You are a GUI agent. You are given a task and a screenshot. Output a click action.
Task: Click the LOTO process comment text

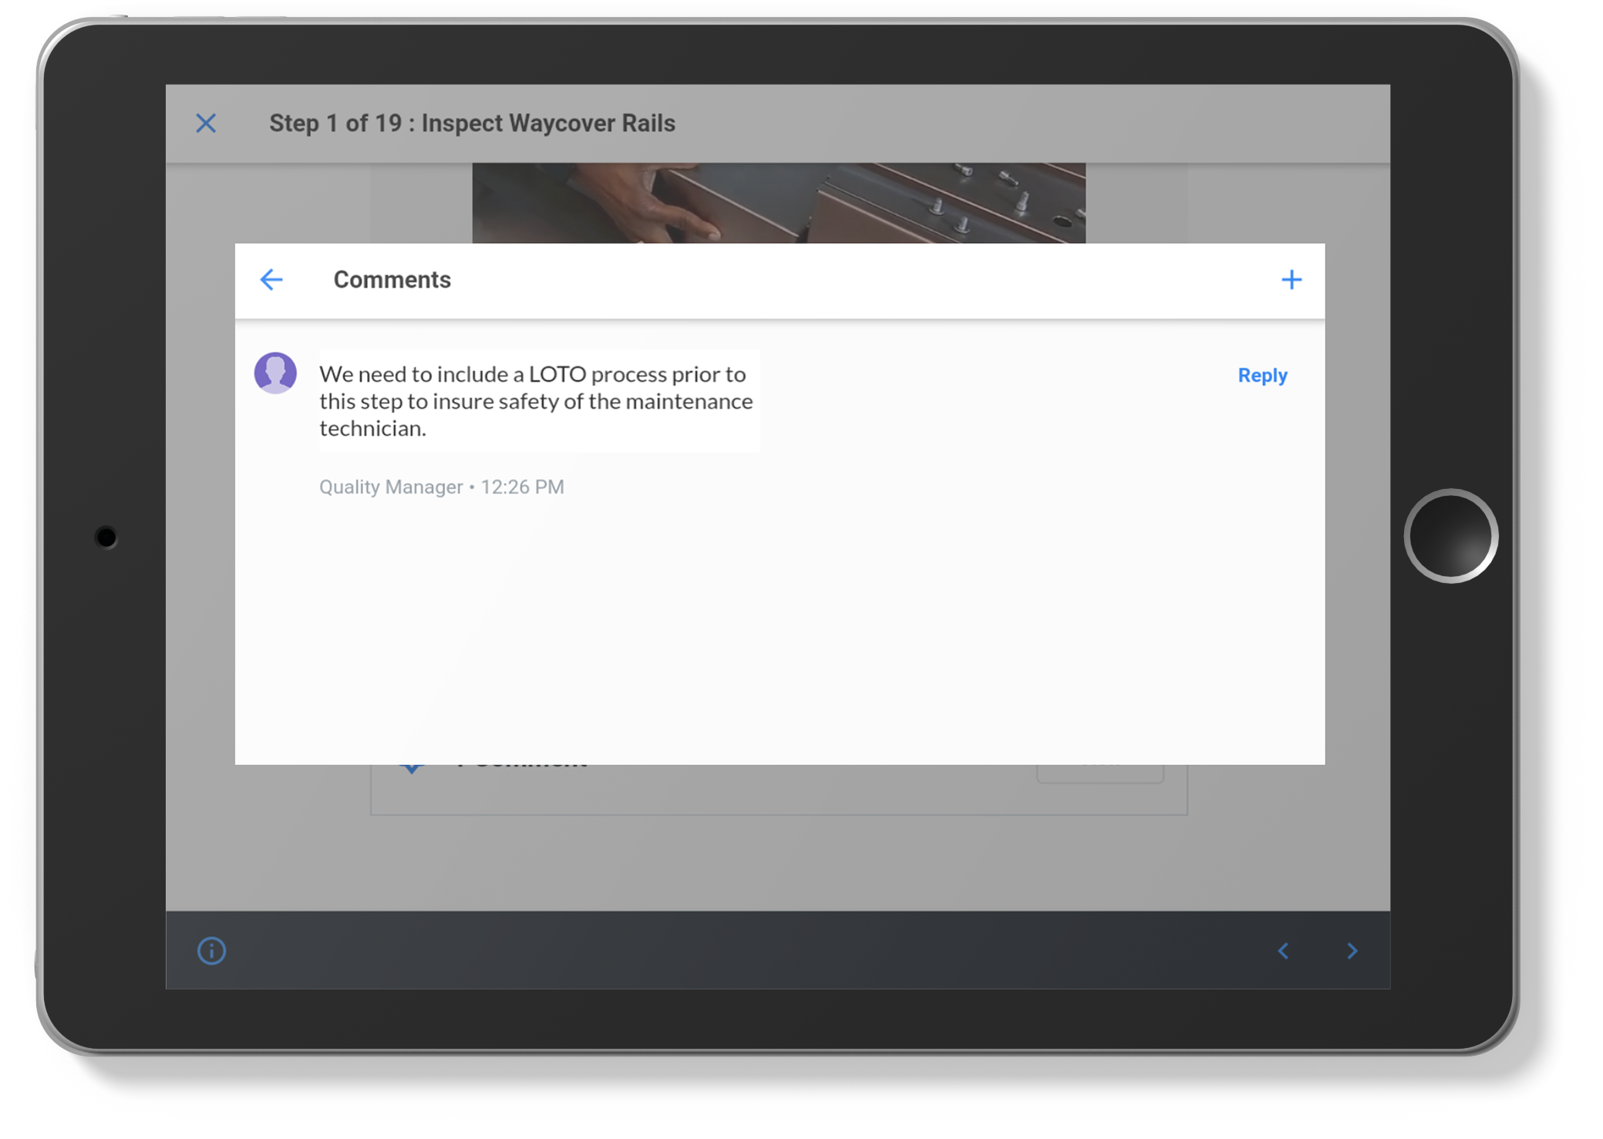[x=536, y=401]
